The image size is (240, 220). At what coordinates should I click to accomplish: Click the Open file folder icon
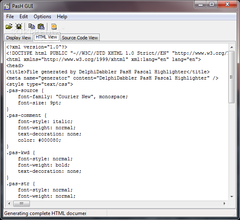click(x=9, y=27)
